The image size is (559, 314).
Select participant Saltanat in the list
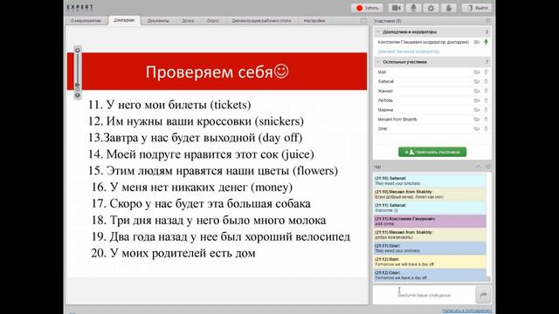pos(386,81)
